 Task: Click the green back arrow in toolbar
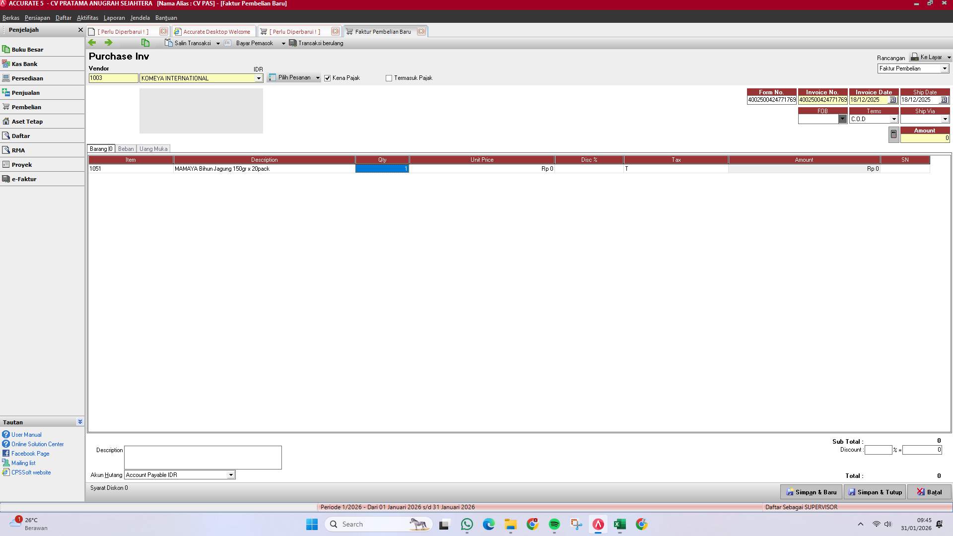click(92, 43)
